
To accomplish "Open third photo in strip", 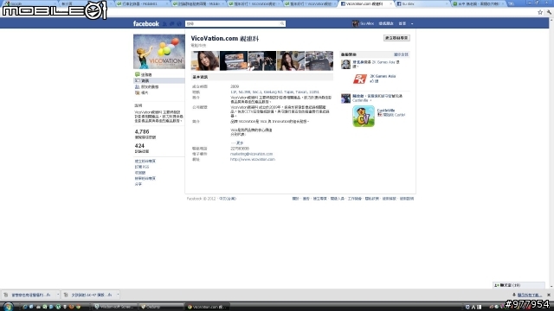I will point(262,60).
